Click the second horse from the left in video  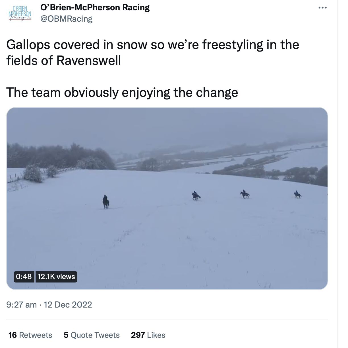196,196
